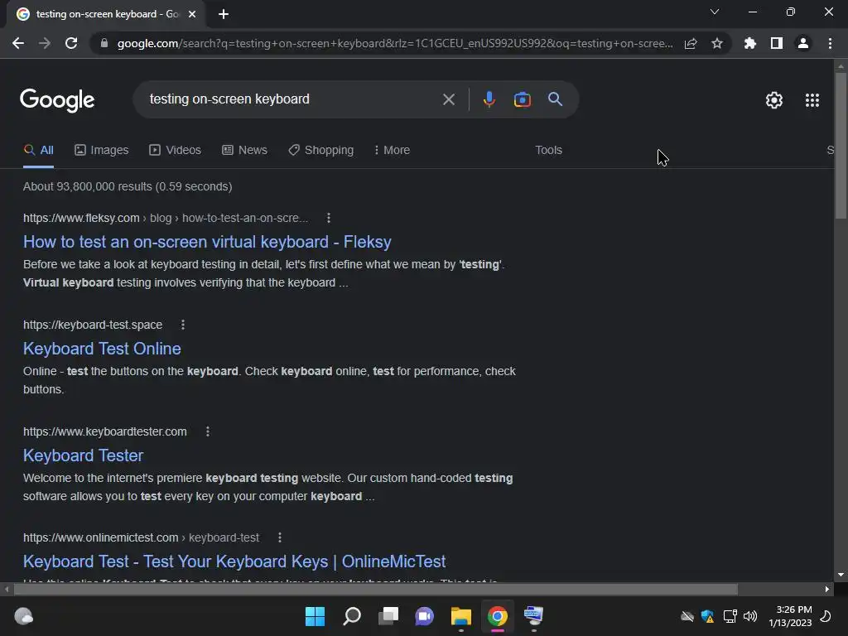Image resolution: width=848 pixels, height=636 pixels.
Task: Click the https://www.keyboardtester.com URL text
Action: pos(105,431)
